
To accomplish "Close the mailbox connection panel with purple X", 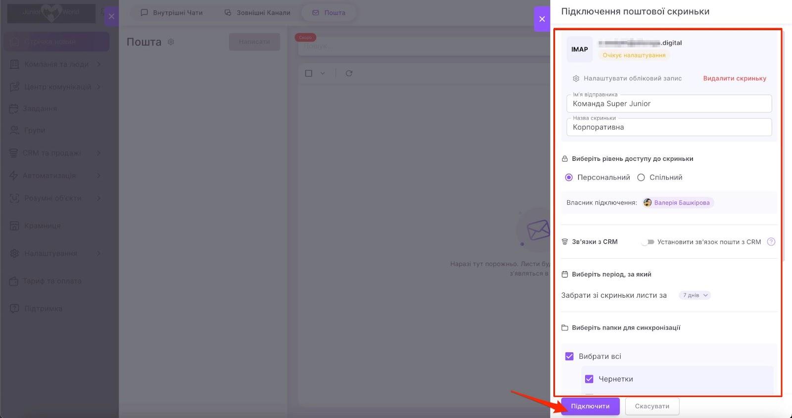I will (x=542, y=19).
